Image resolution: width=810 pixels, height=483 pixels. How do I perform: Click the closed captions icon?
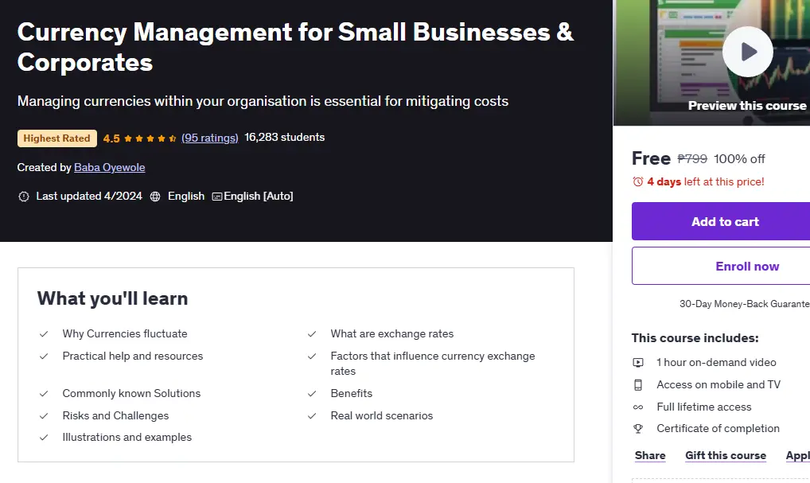click(x=217, y=197)
